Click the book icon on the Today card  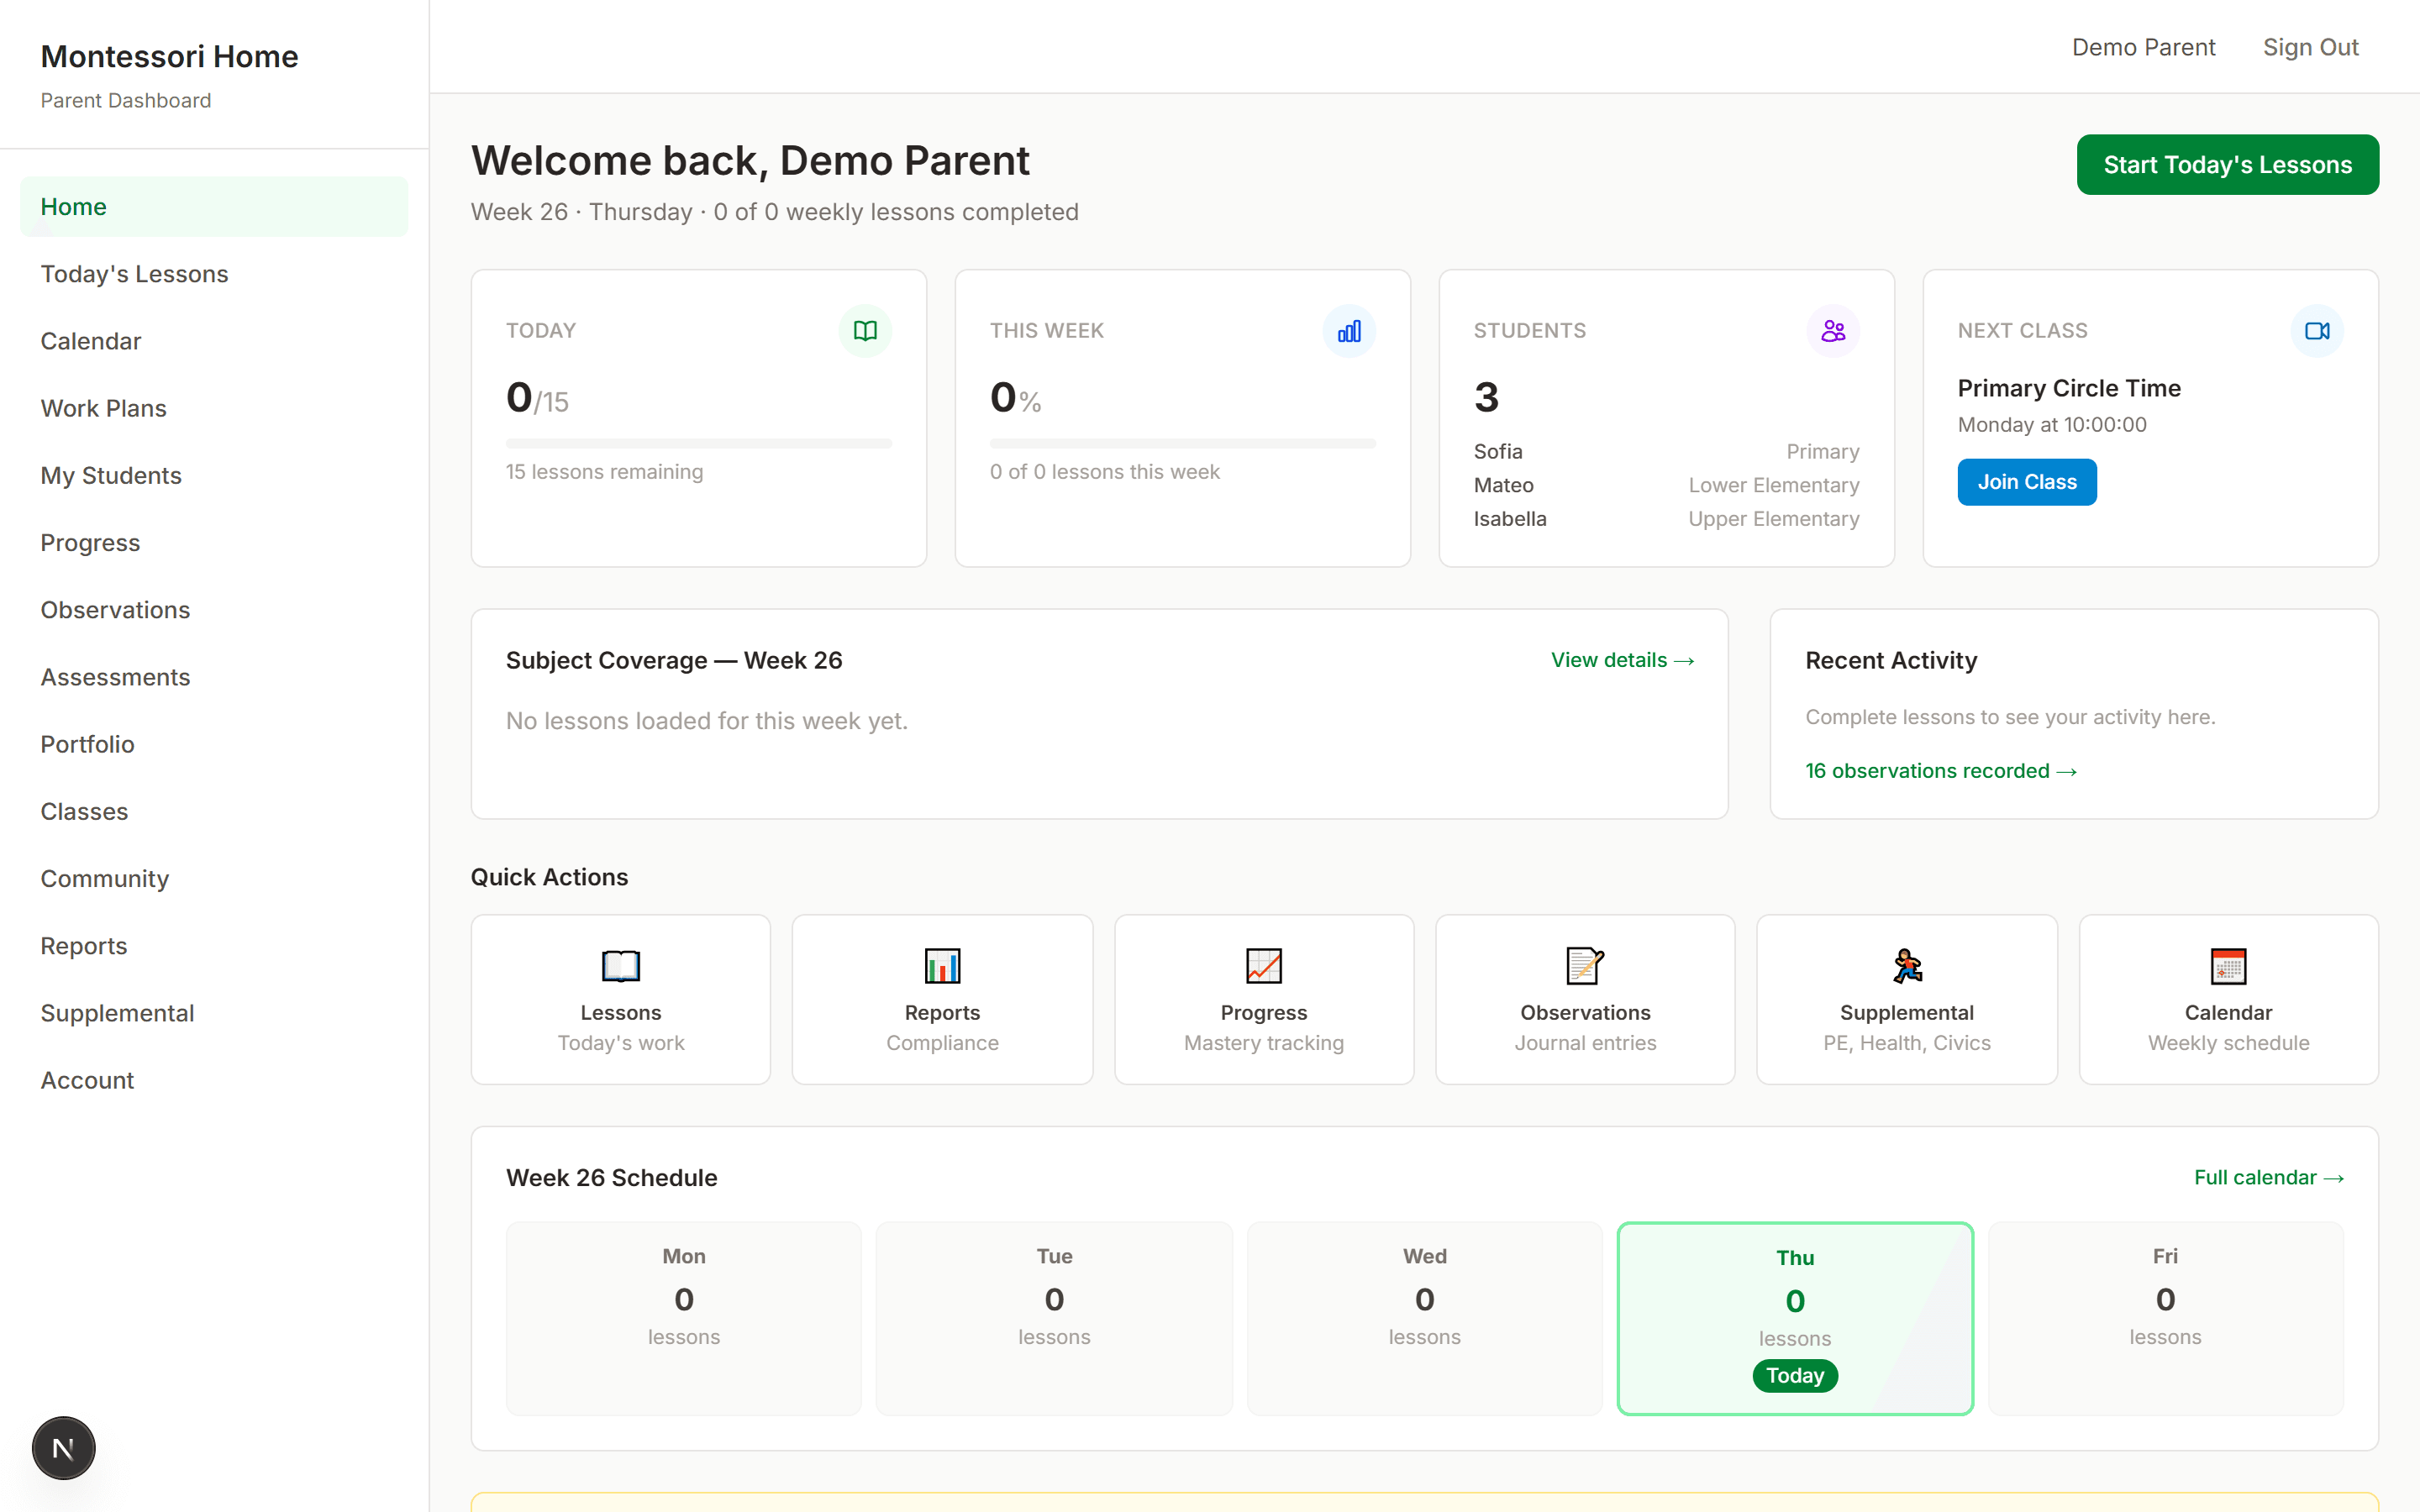point(864,330)
